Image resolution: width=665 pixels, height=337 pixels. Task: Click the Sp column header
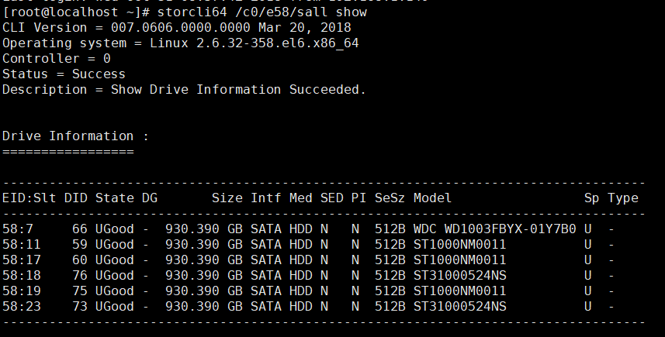pos(591,198)
